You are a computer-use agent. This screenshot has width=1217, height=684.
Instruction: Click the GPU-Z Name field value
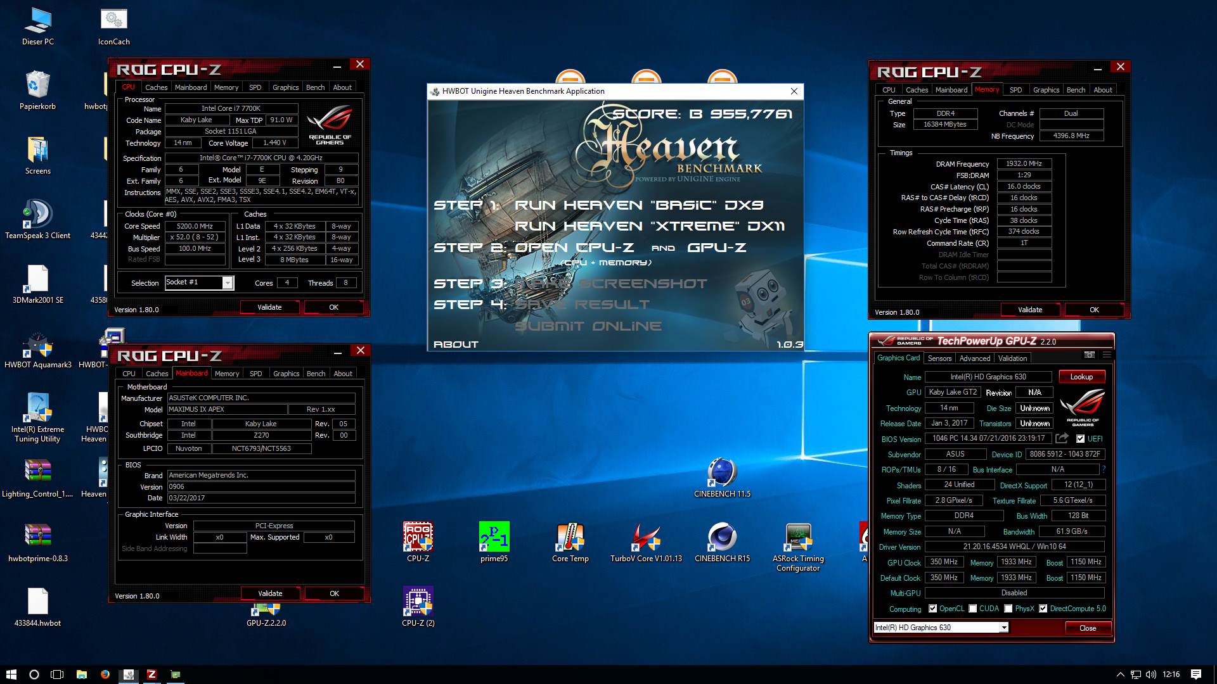988,377
